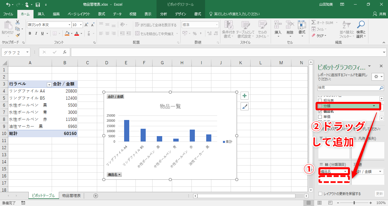
Task: Increase font size with the larger A icon
Action: pos(87,25)
